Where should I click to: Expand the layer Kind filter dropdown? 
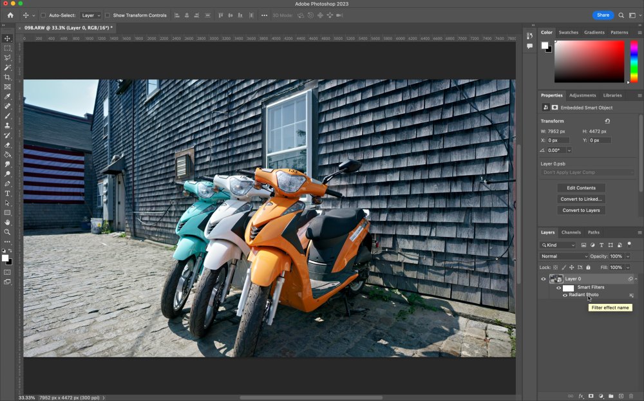coord(559,245)
